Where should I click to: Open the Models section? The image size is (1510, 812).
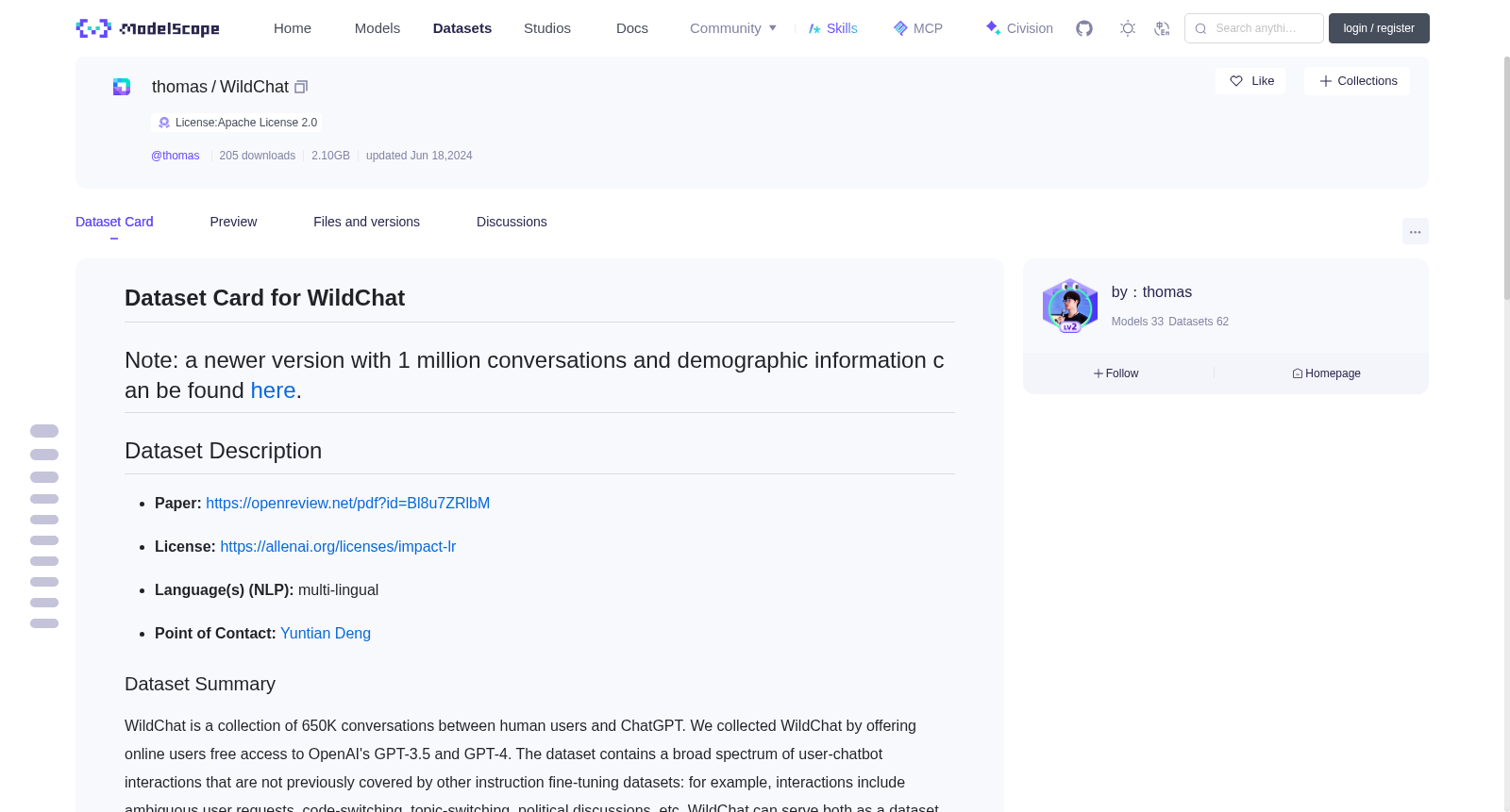tap(377, 28)
